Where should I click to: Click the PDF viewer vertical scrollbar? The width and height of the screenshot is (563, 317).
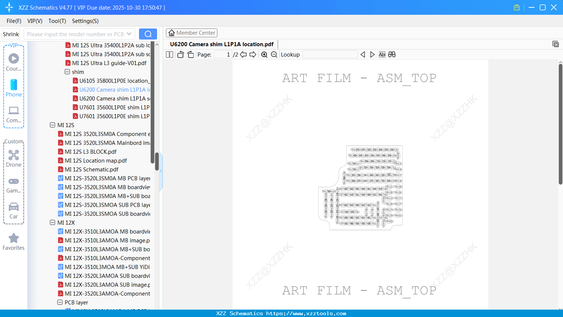tap(560, 124)
